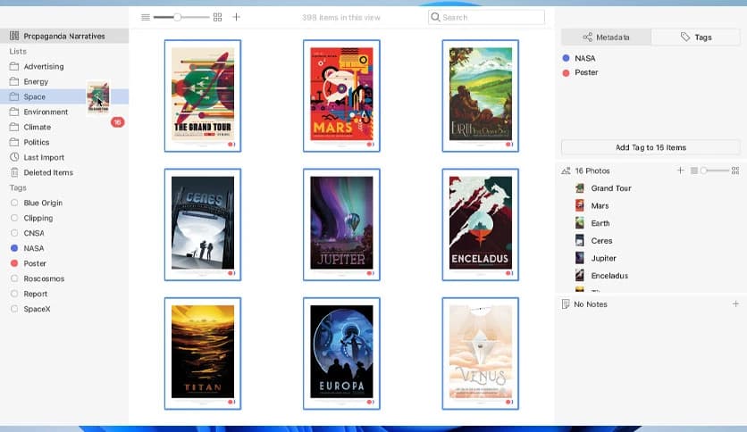Toggle the Roscosmos tag circle
747x432 pixels.
tap(14, 278)
